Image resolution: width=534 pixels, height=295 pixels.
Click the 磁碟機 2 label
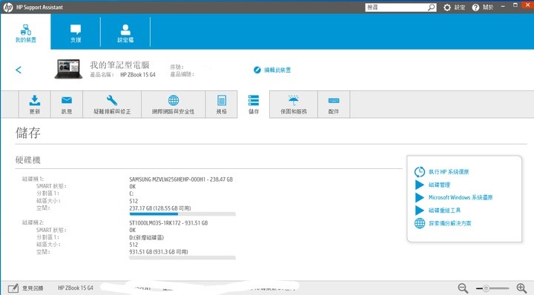[33, 222]
